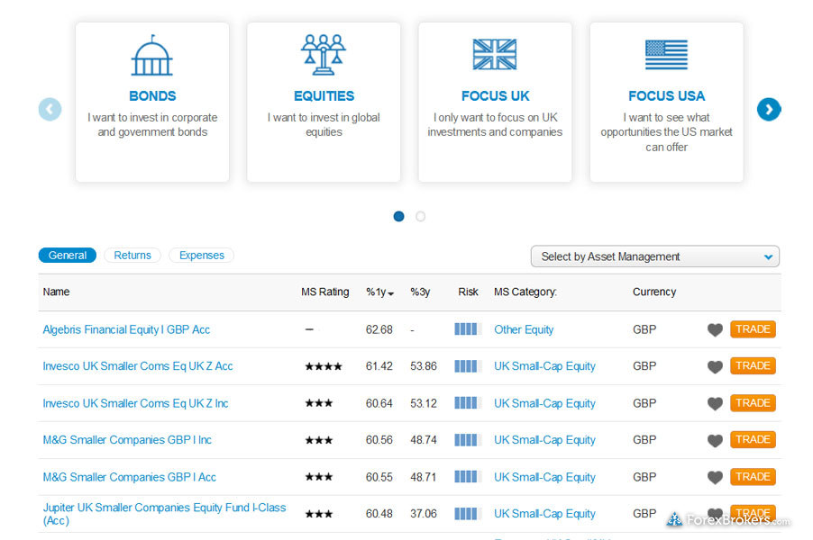Open Algebris Financial Equity I GBP Acc link

click(x=126, y=329)
